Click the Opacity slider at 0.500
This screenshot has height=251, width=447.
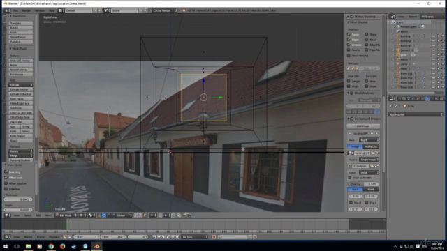coord(363,184)
